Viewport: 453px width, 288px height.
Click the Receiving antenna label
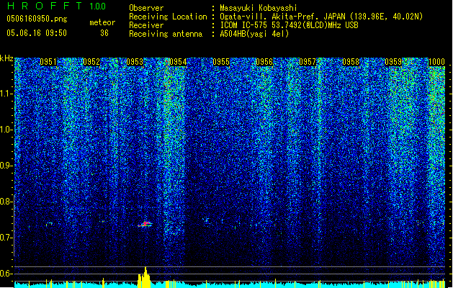coord(166,34)
